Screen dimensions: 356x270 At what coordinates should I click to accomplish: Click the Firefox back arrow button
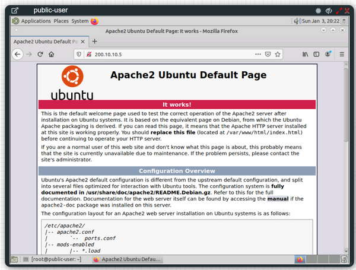18,54
